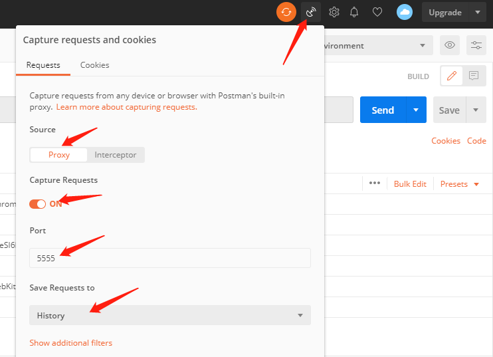Screen dimensions: 493x357
Task: Expand the Send dropdown arrow
Action: click(x=416, y=110)
